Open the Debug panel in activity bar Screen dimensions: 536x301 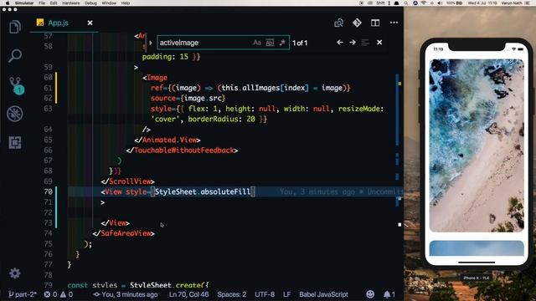(x=15, y=114)
